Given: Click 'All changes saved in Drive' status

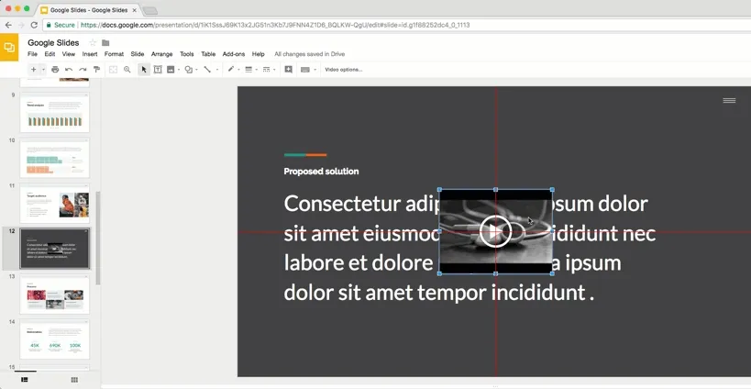Looking at the screenshot, I should click(x=309, y=54).
